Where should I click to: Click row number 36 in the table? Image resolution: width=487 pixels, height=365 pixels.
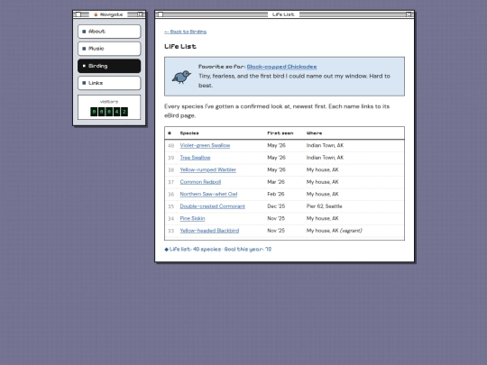[170, 194]
